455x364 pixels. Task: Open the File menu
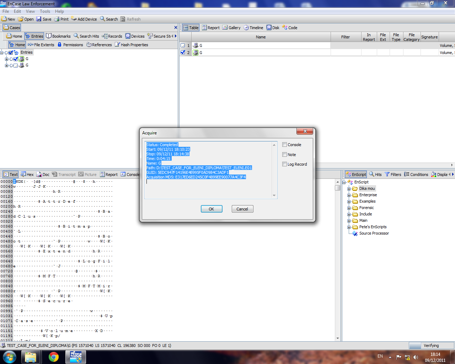pyautogui.click(x=6, y=11)
